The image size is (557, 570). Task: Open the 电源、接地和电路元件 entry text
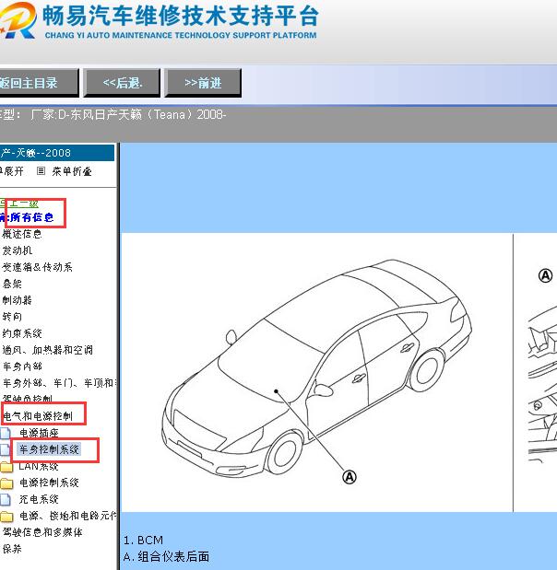click(67, 516)
